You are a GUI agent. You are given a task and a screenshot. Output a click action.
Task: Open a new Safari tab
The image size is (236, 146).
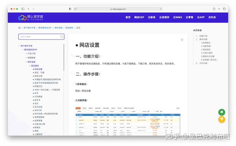pos(219,9)
